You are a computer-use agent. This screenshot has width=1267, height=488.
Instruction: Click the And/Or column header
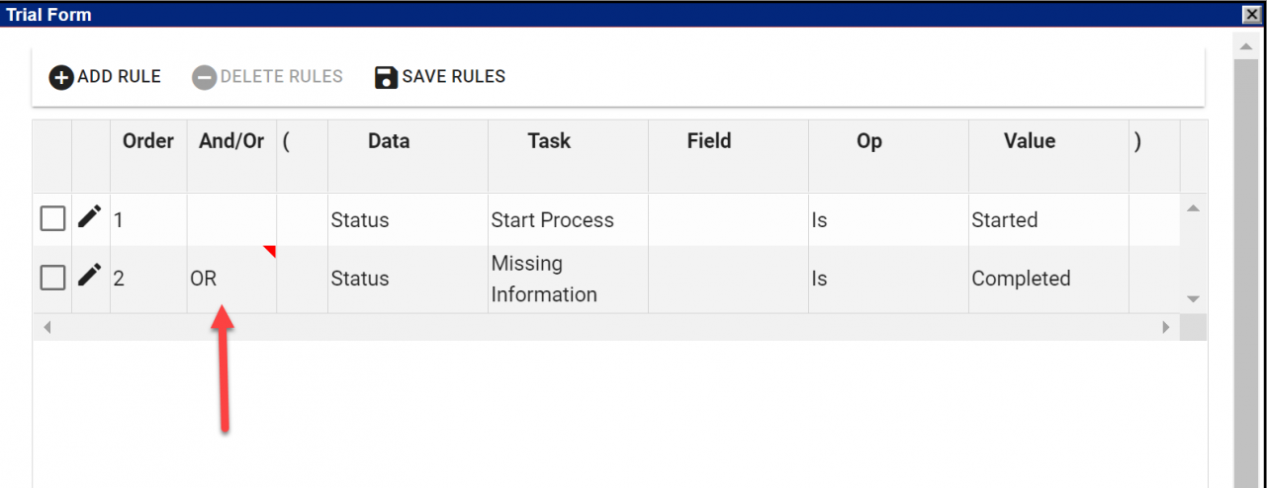click(x=231, y=141)
